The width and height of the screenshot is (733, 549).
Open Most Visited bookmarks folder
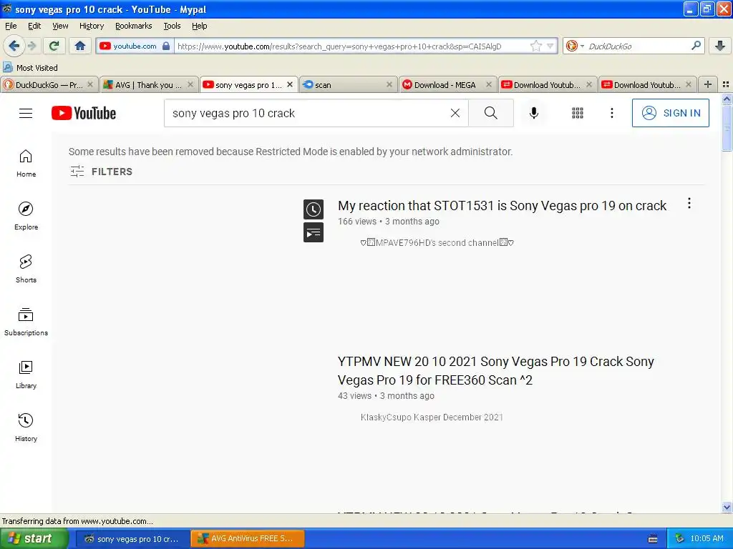click(31, 68)
